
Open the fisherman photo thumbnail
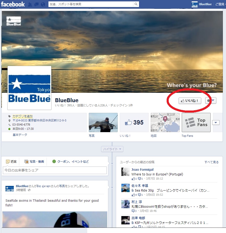pos(103,122)
